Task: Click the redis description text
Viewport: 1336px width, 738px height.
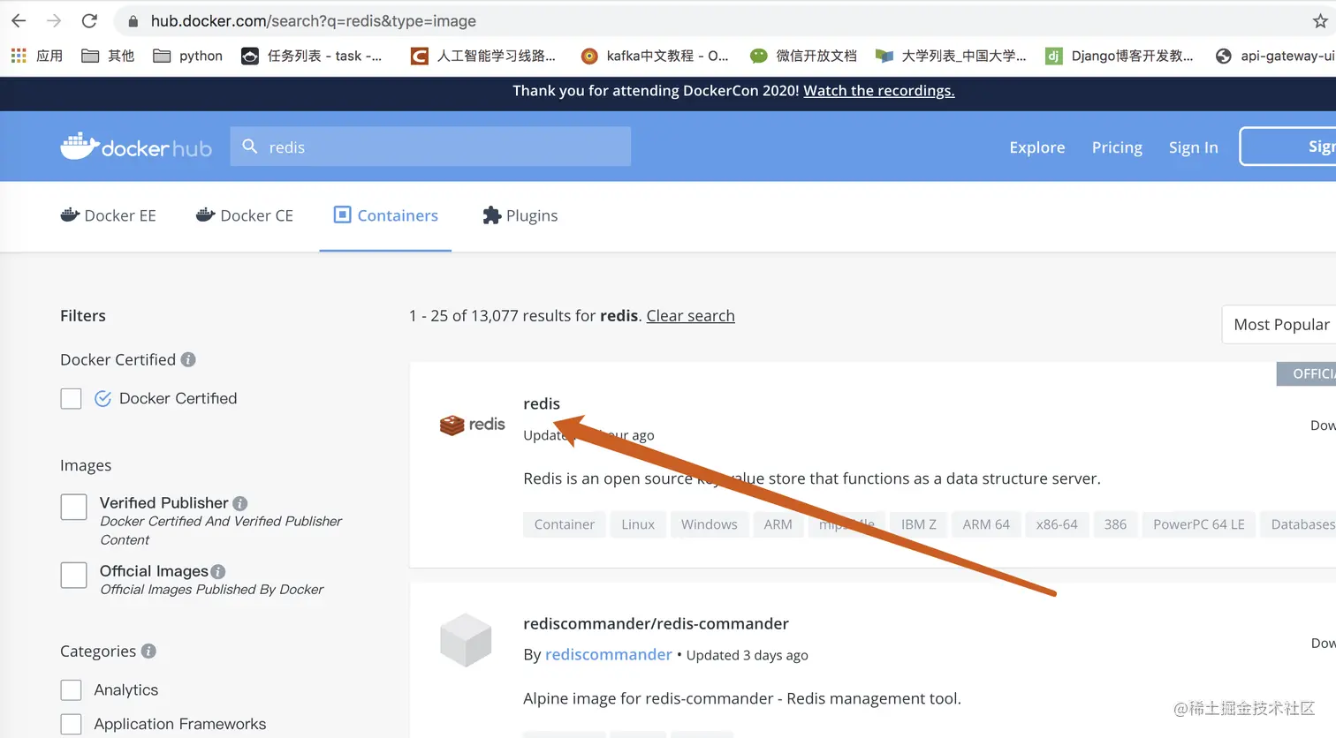Action: 812,478
